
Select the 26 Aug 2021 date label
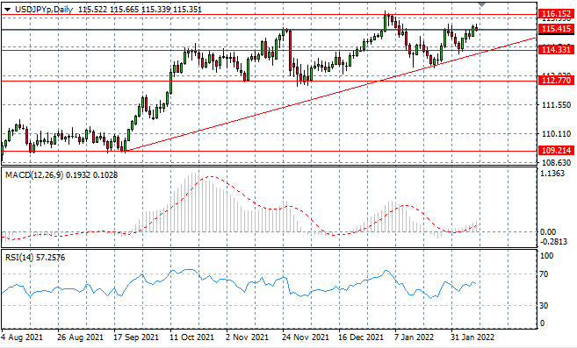pos(81,337)
